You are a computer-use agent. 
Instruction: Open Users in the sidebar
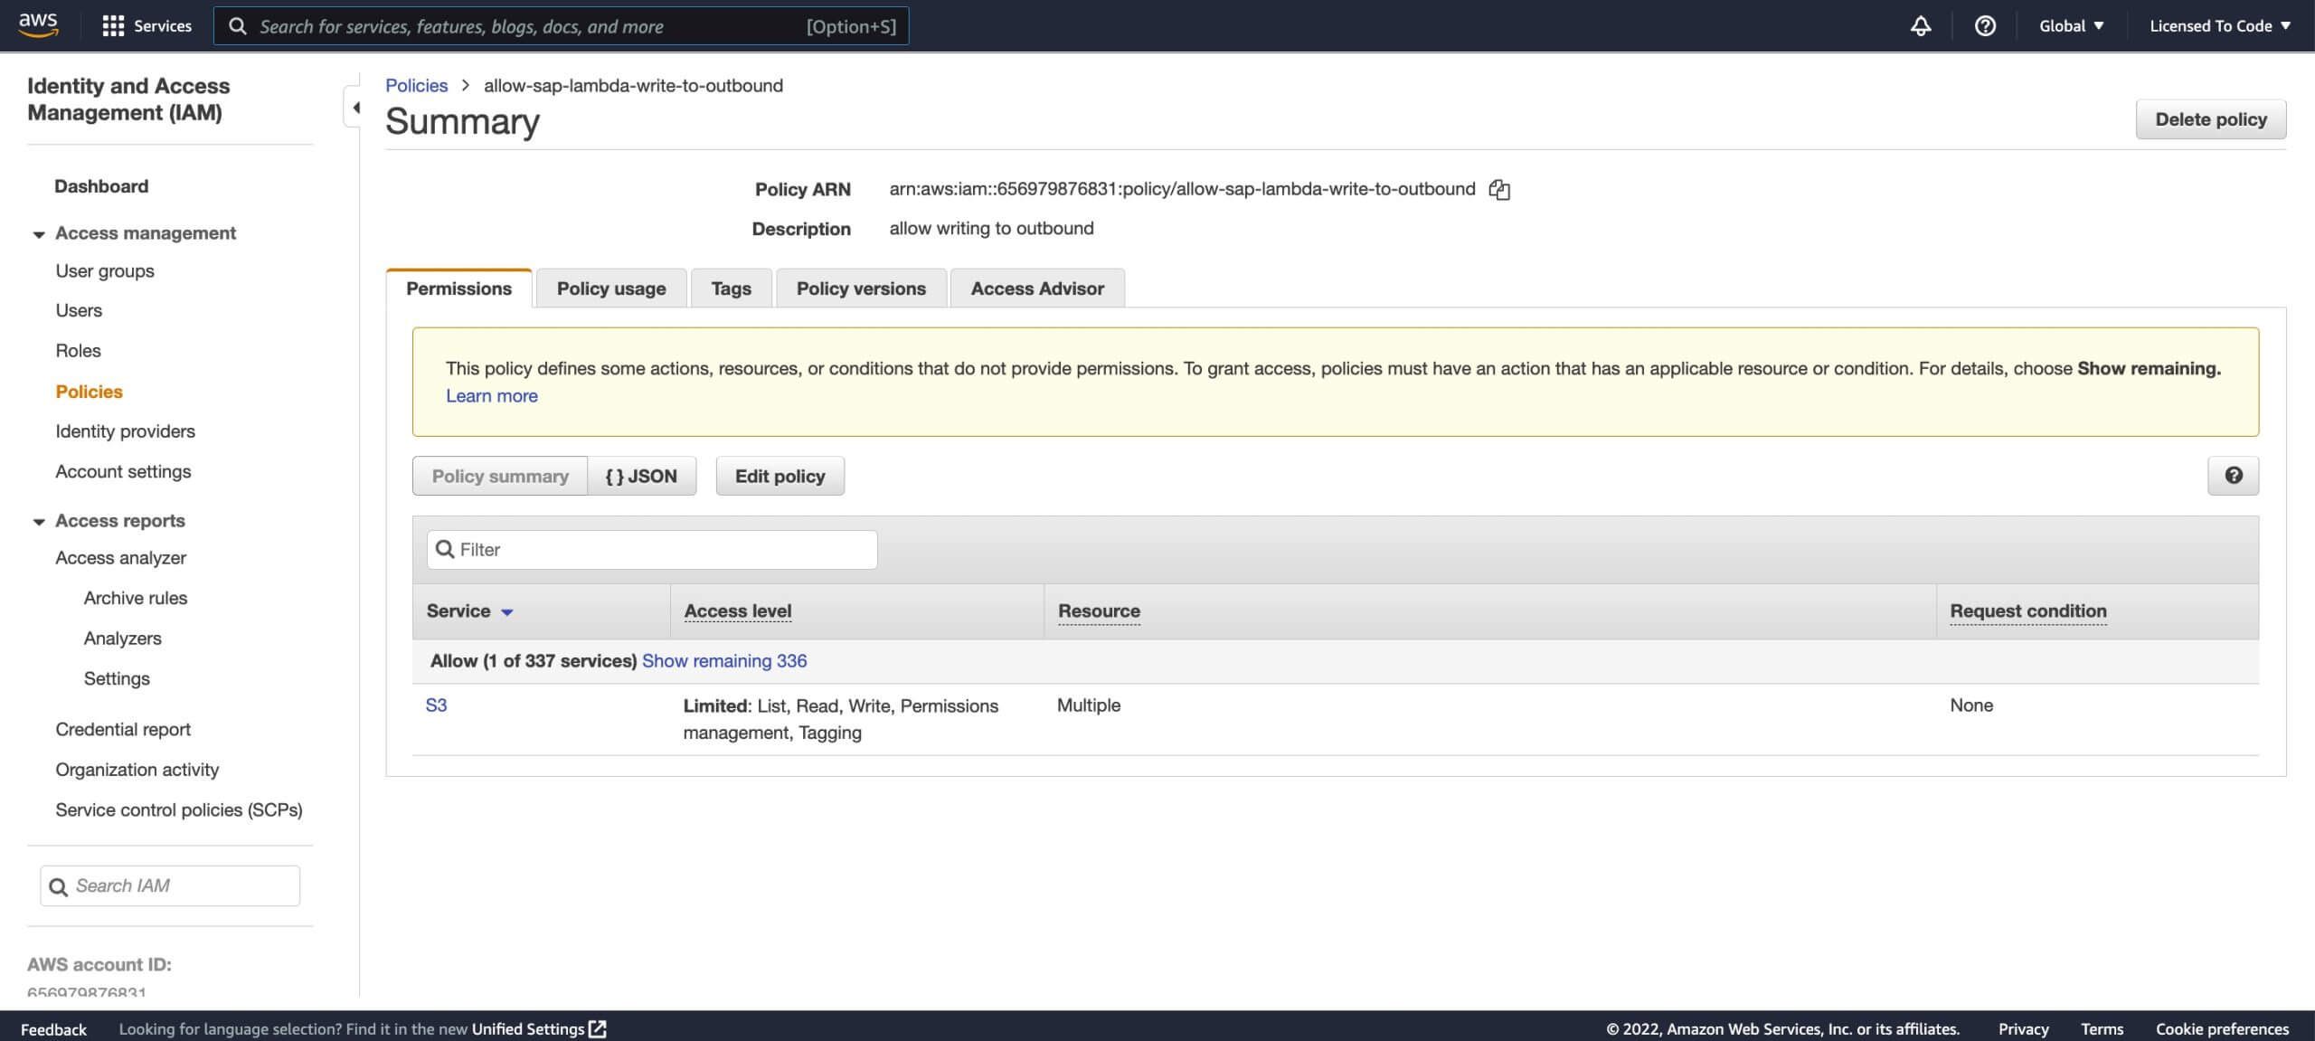[x=79, y=311]
